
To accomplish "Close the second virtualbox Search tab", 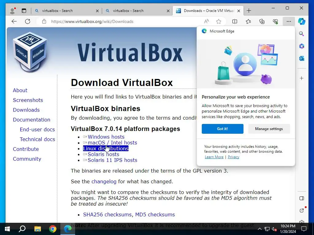I will 169,11.
